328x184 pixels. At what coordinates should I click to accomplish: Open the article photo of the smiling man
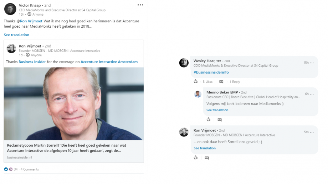74,104
